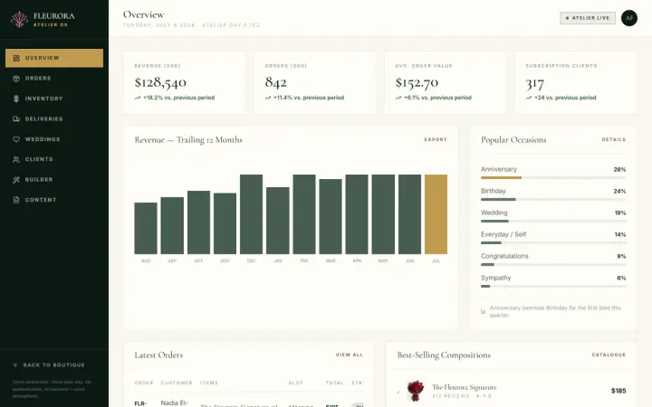View all latest orders
652x407 pixels.
pyautogui.click(x=350, y=355)
